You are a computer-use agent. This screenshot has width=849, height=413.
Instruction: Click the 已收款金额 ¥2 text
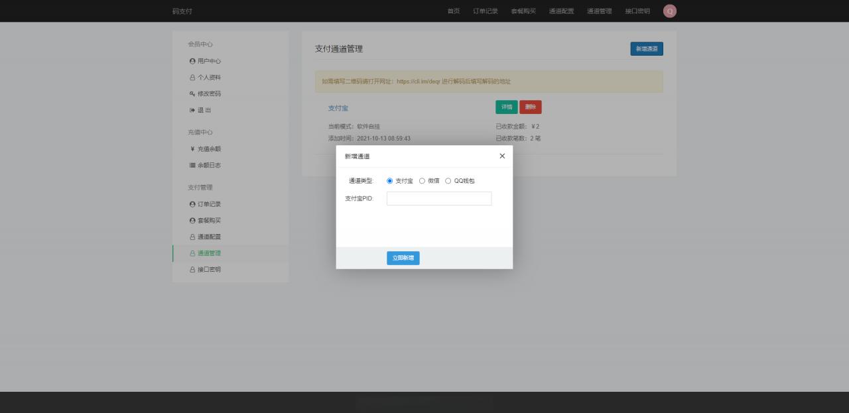(x=517, y=127)
